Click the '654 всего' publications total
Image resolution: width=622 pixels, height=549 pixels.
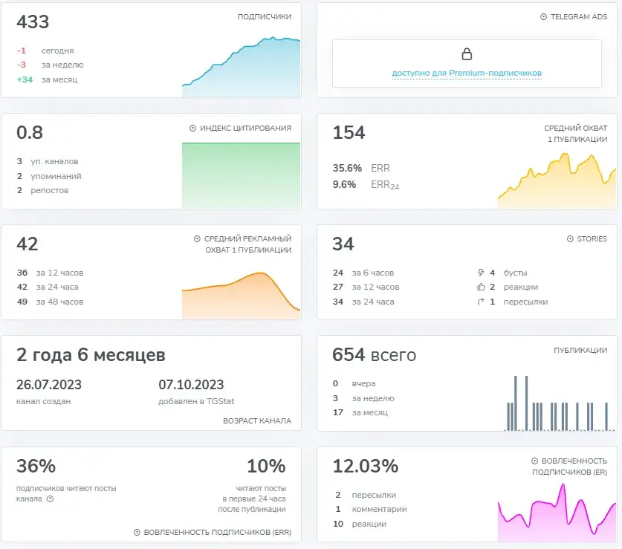click(375, 354)
